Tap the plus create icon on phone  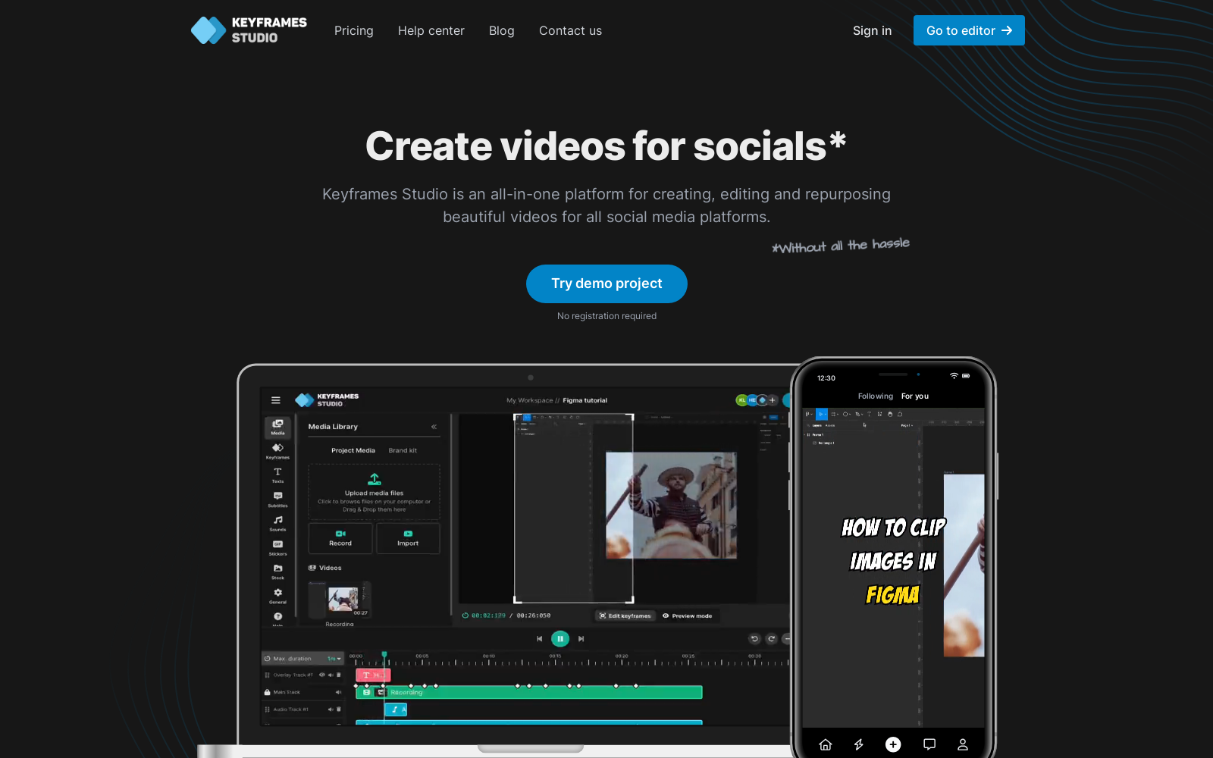(x=893, y=744)
